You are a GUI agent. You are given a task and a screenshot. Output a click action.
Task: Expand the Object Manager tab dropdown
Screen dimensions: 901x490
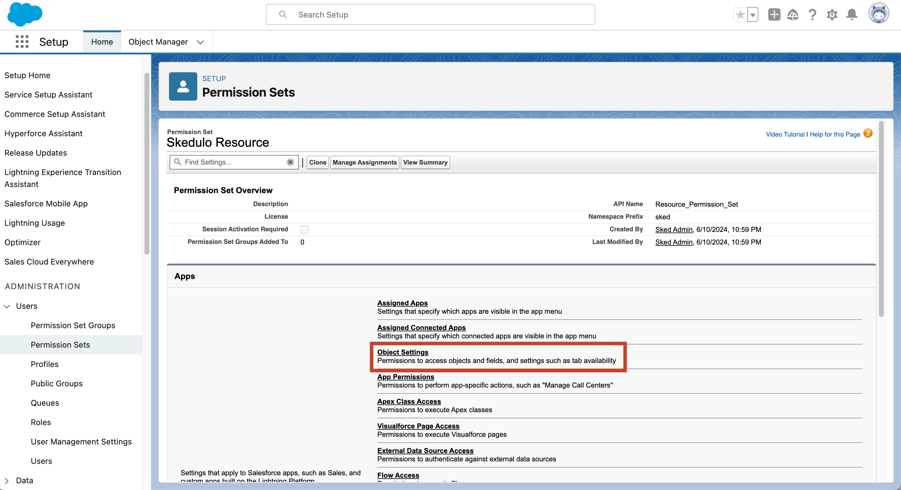pyautogui.click(x=200, y=42)
